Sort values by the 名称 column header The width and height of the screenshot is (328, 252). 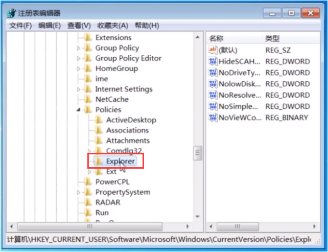[x=217, y=38]
